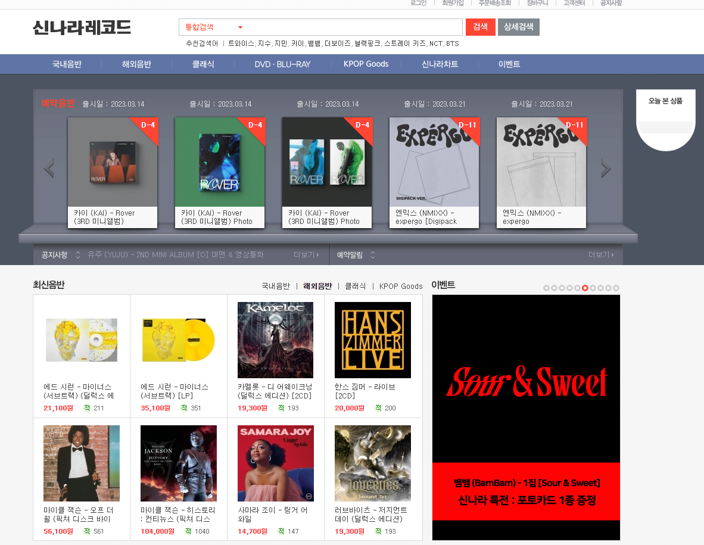The width and height of the screenshot is (704, 545).
Task: Search recommended keyword 블랙핑크
Action: (367, 43)
